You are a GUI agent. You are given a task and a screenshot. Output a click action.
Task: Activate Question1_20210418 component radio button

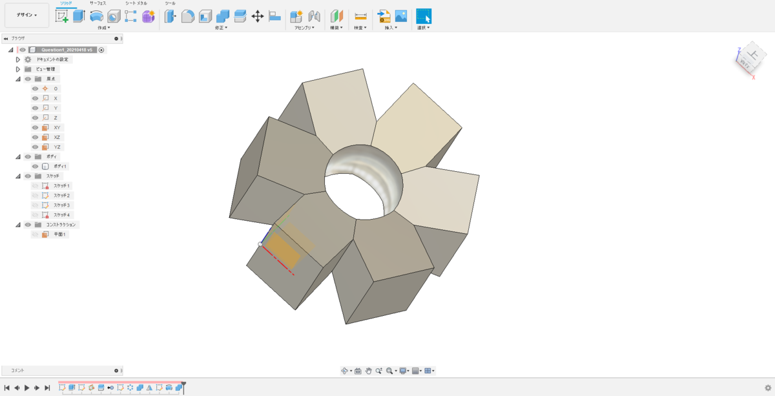pos(101,50)
